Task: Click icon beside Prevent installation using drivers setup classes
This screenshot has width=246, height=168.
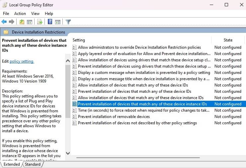Action: 74,66
